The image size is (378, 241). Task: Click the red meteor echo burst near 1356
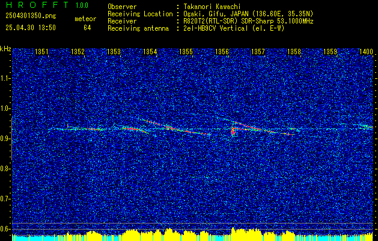click(x=233, y=132)
